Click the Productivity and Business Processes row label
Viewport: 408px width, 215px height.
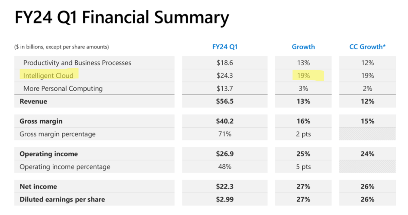click(77, 63)
